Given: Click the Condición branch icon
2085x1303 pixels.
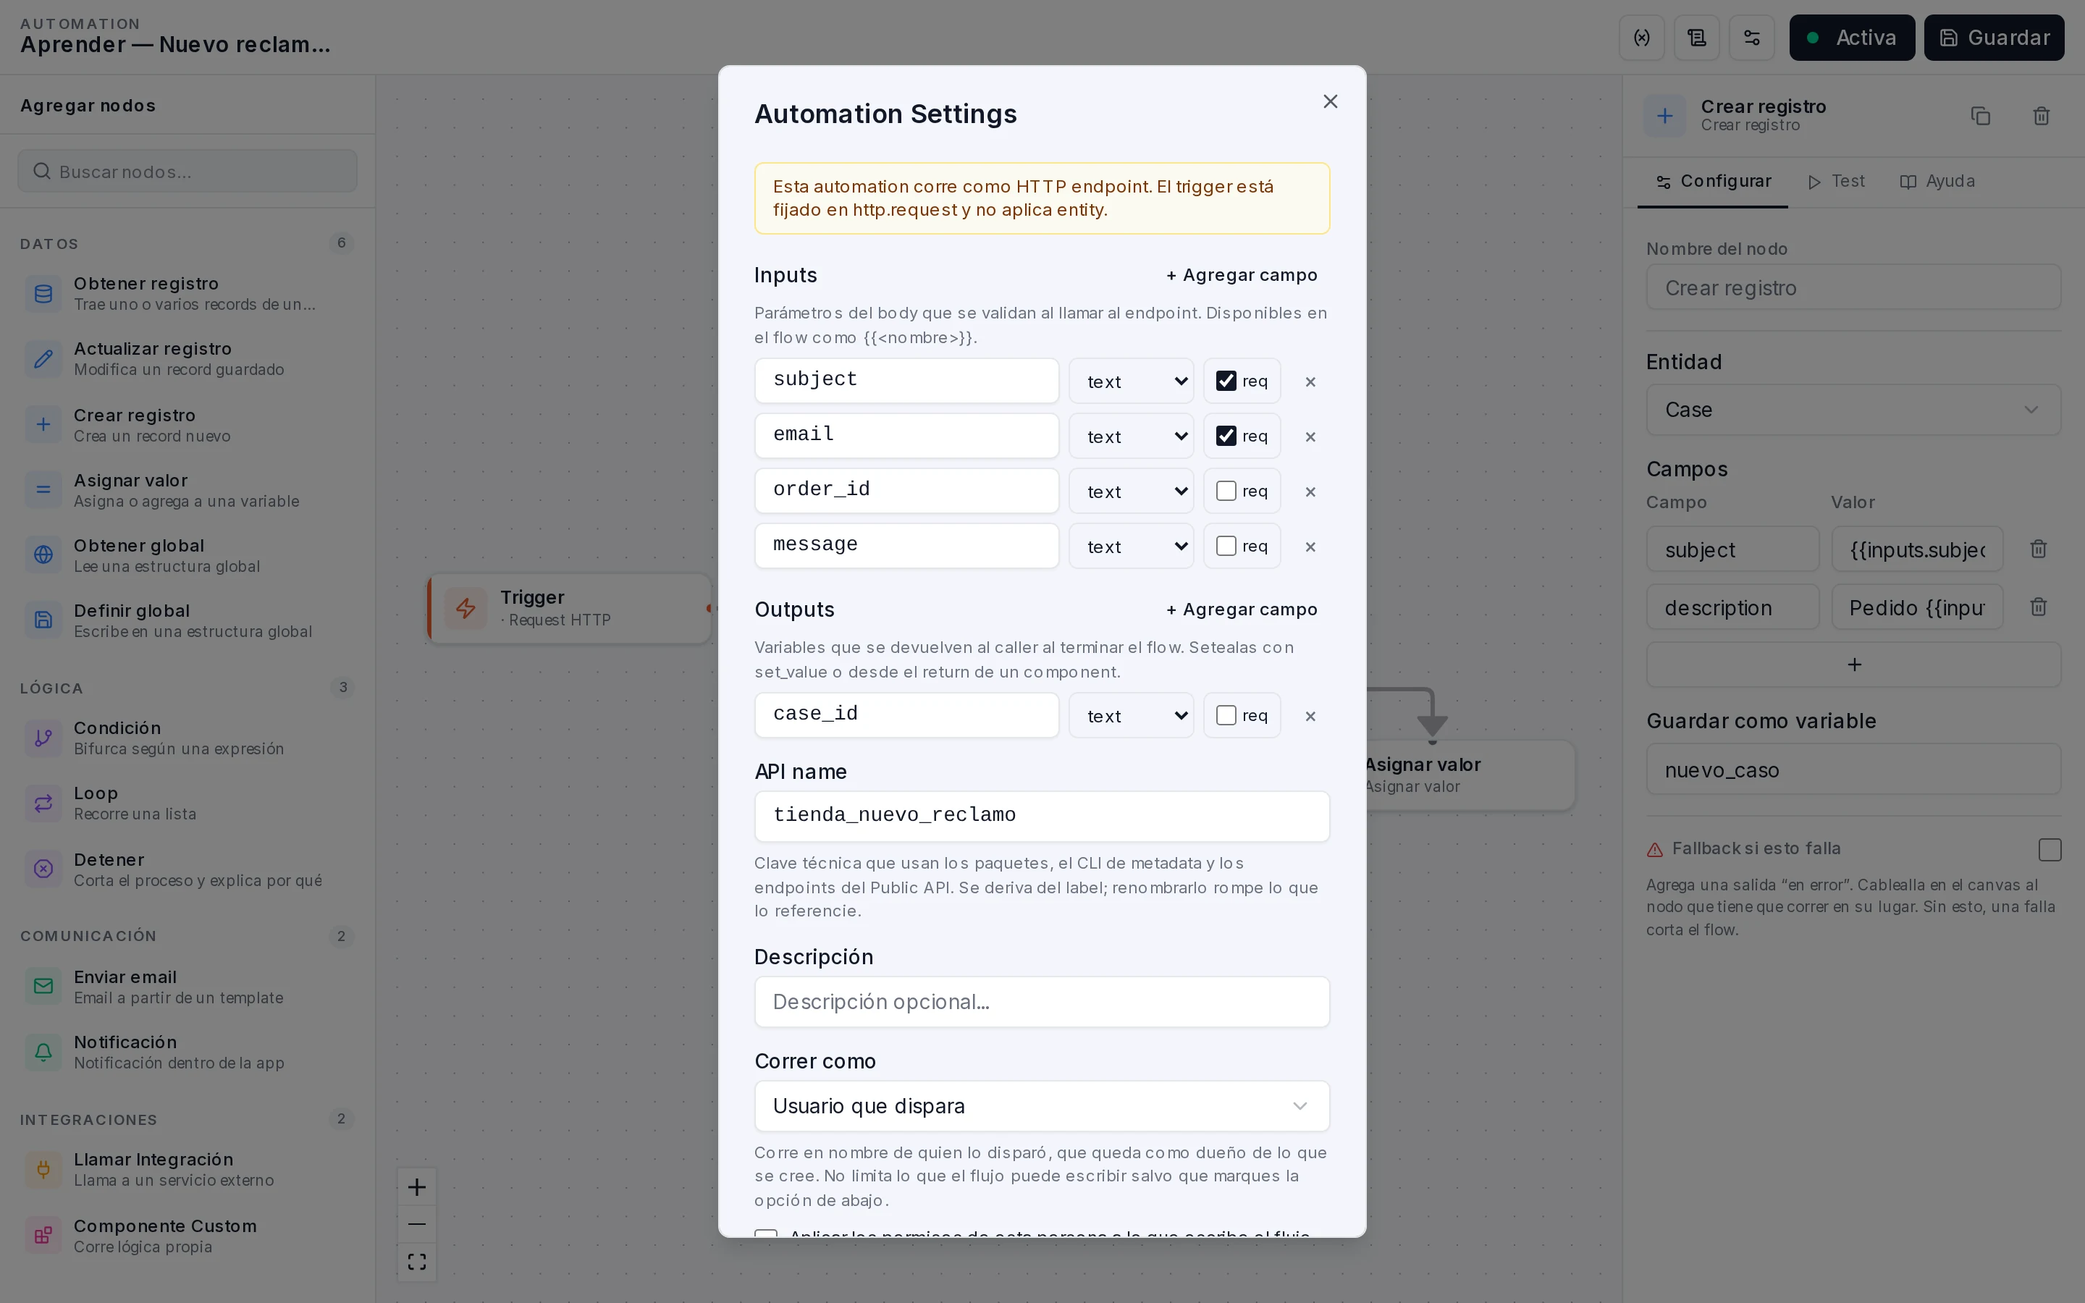Looking at the screenshot, I should [x=43, y=738].
